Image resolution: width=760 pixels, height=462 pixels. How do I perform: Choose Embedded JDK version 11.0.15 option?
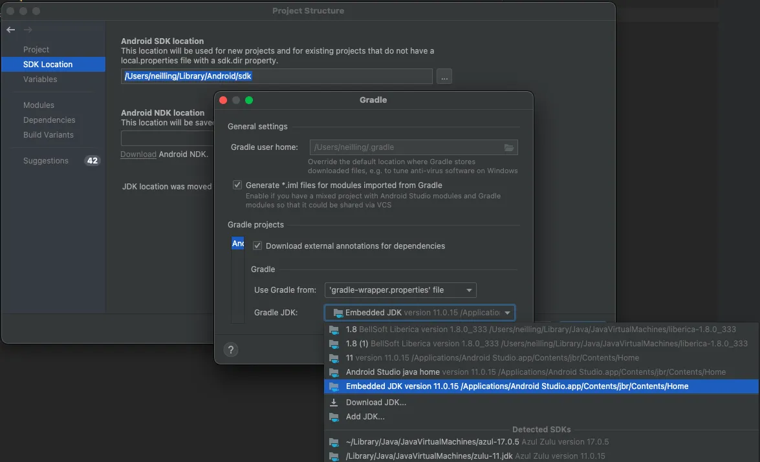tap(541, 386)
